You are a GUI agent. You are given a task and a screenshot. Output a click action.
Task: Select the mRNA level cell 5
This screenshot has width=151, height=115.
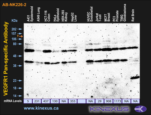tap(28, 101)
